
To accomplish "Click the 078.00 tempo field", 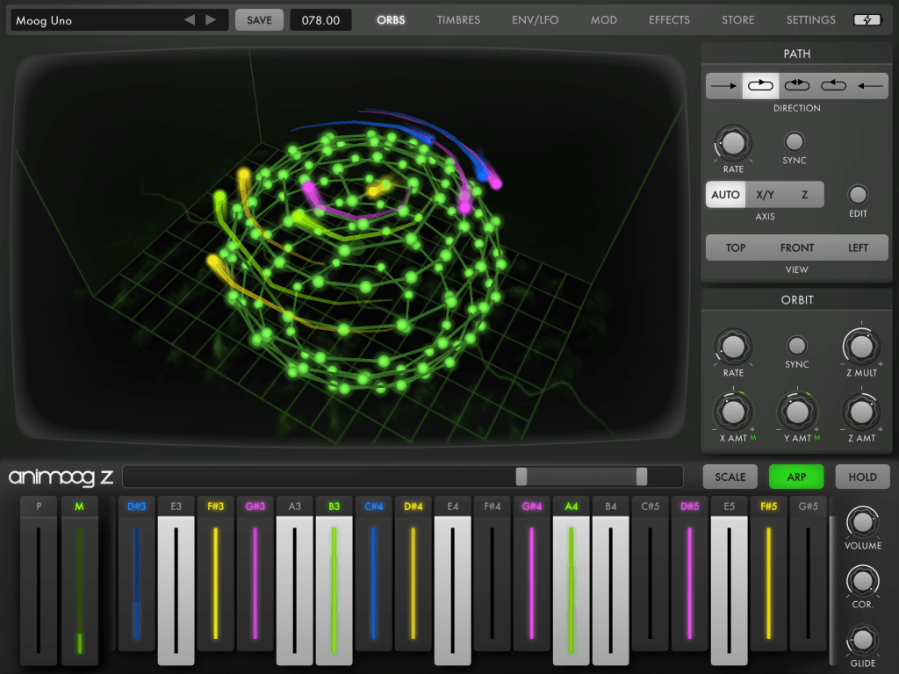I will (320, 20).
